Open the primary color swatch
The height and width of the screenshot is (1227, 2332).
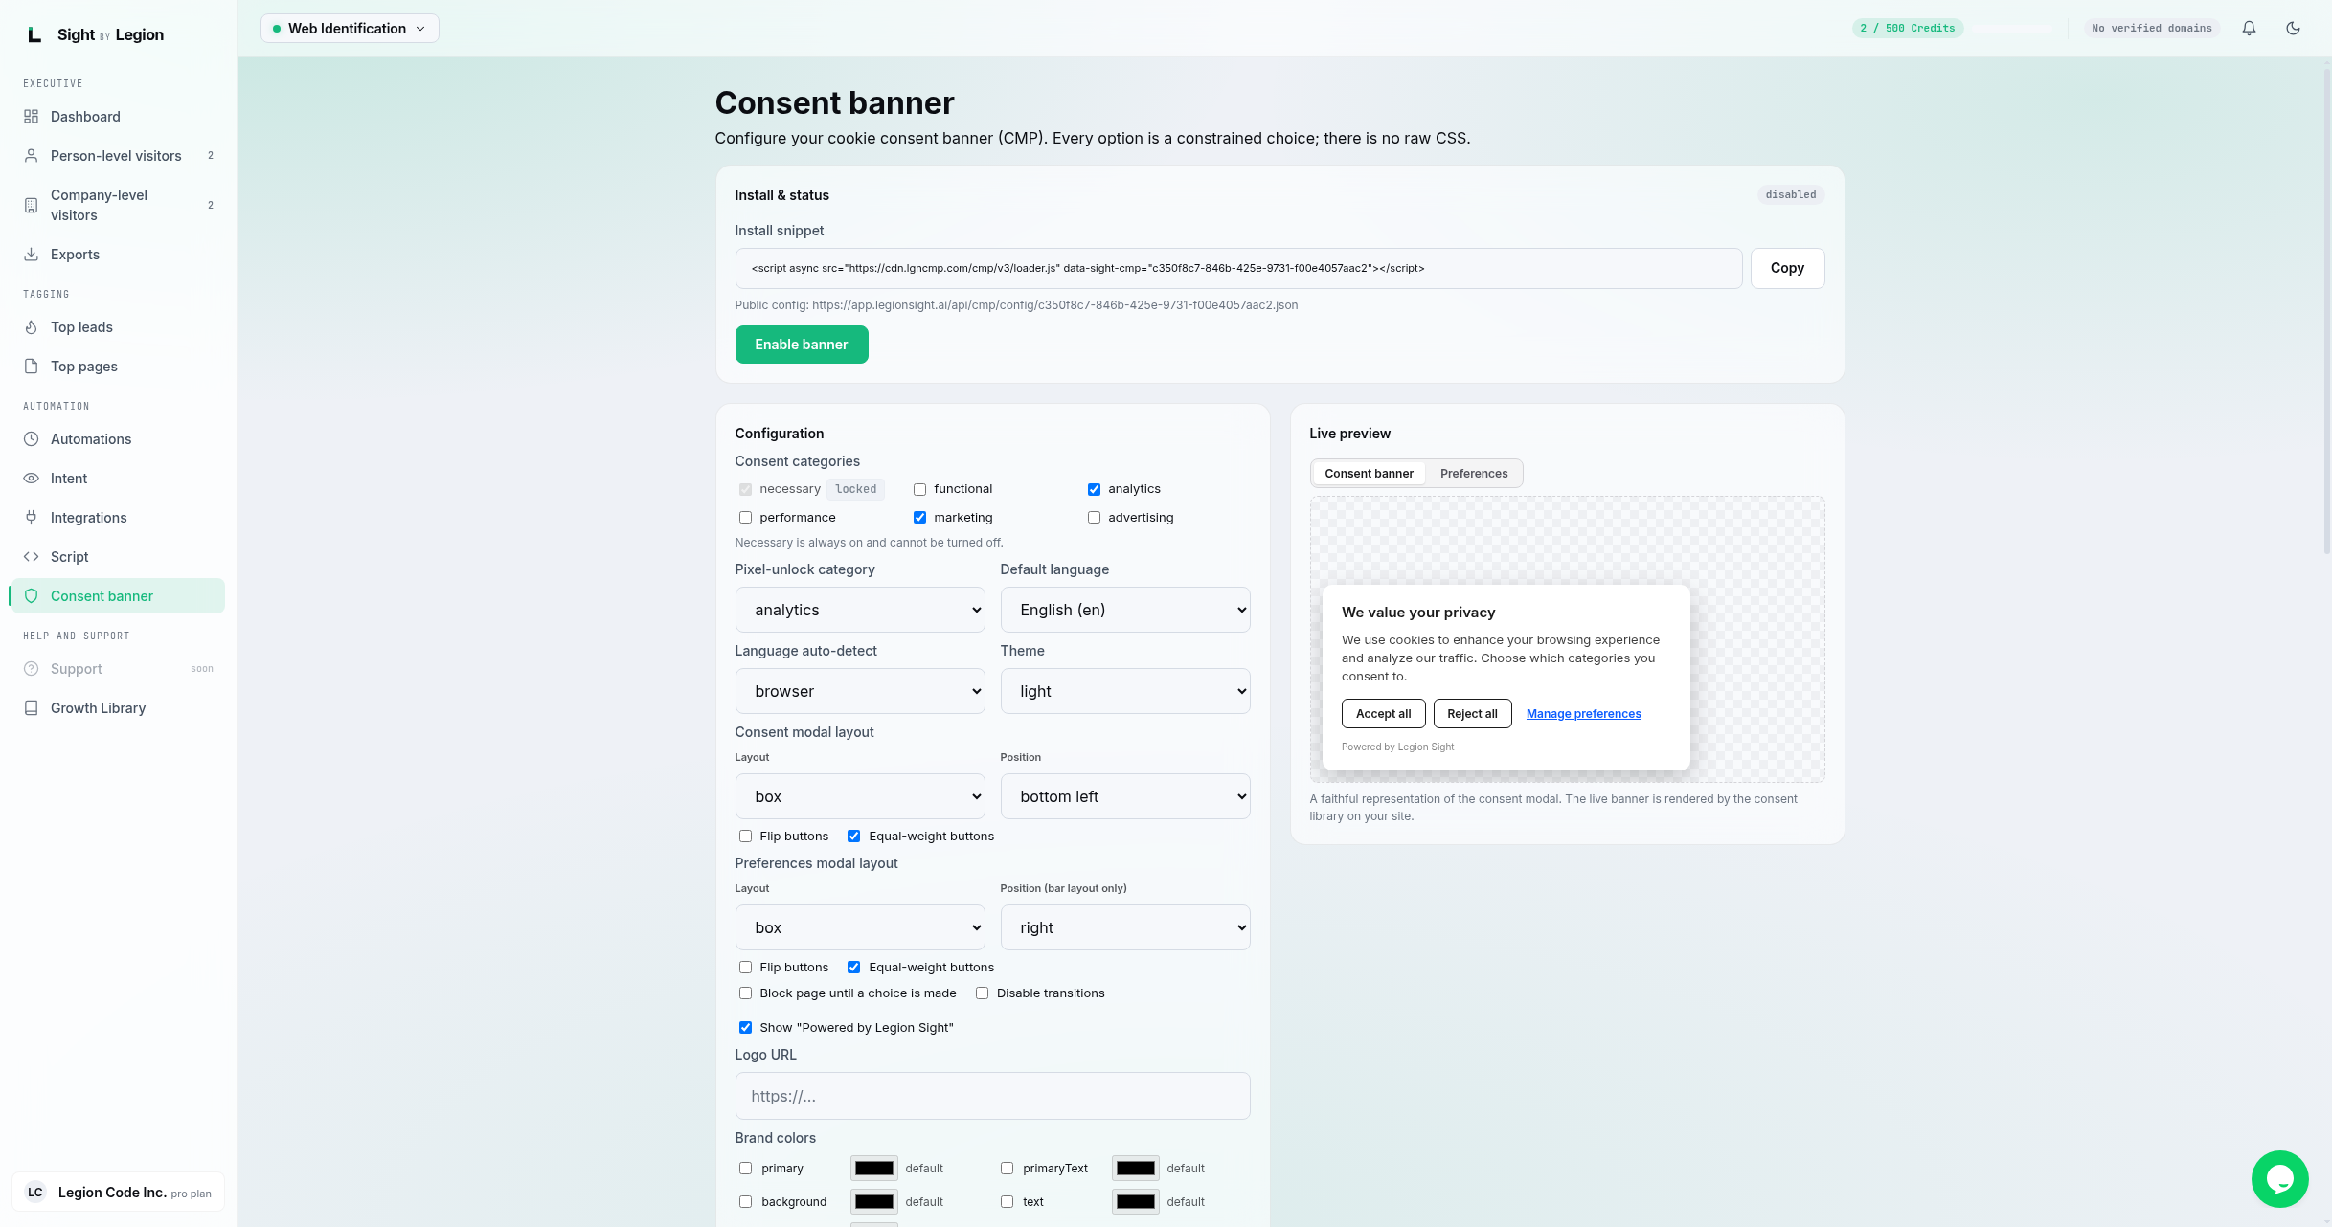[874, 1169]
